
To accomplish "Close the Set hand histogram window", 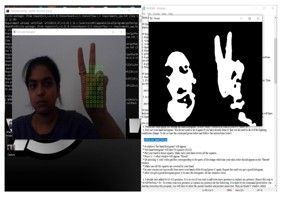I will tap(121, 32).
